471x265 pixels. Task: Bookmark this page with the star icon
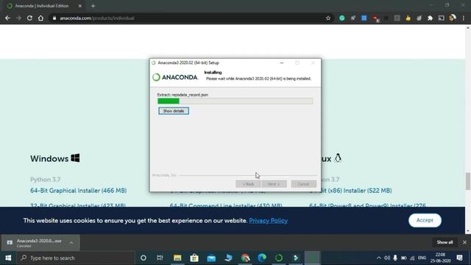coord(328,18)
